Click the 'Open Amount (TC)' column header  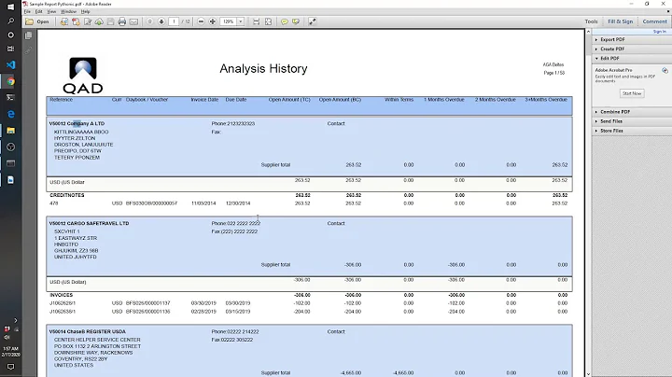(x=289, y=100)
